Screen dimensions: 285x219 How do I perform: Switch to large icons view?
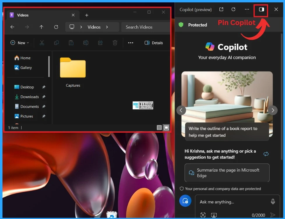coord(166,128)
